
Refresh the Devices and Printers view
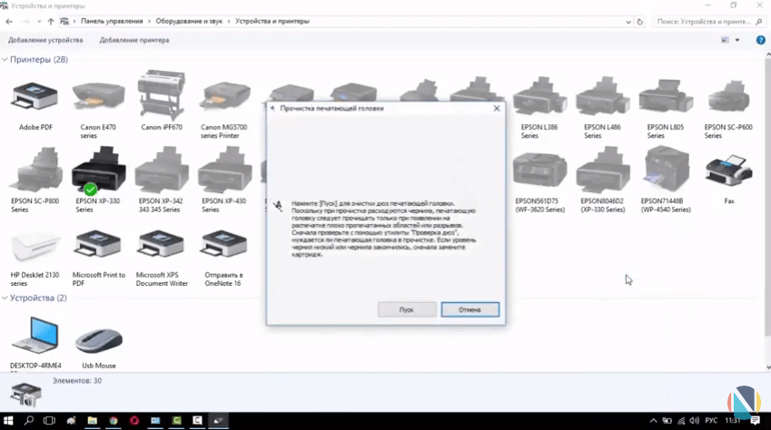pos(639,22)
